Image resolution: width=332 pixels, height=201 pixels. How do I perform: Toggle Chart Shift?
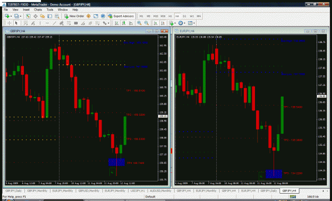[x=163, y=23]
